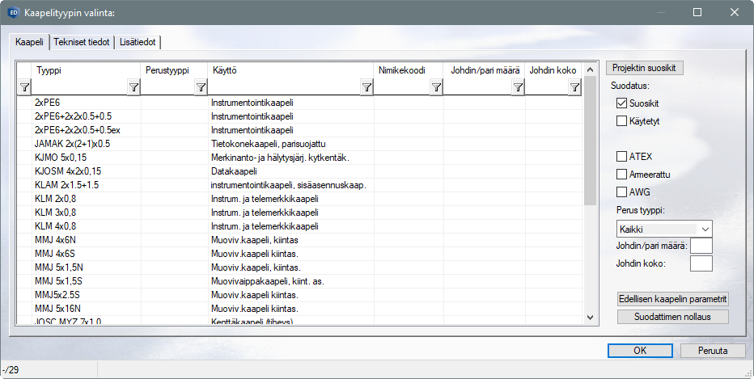This screenshot has width=754, height=379.
Task: Click the filter icon in Tyyppi column
Action: pos(133,88)
